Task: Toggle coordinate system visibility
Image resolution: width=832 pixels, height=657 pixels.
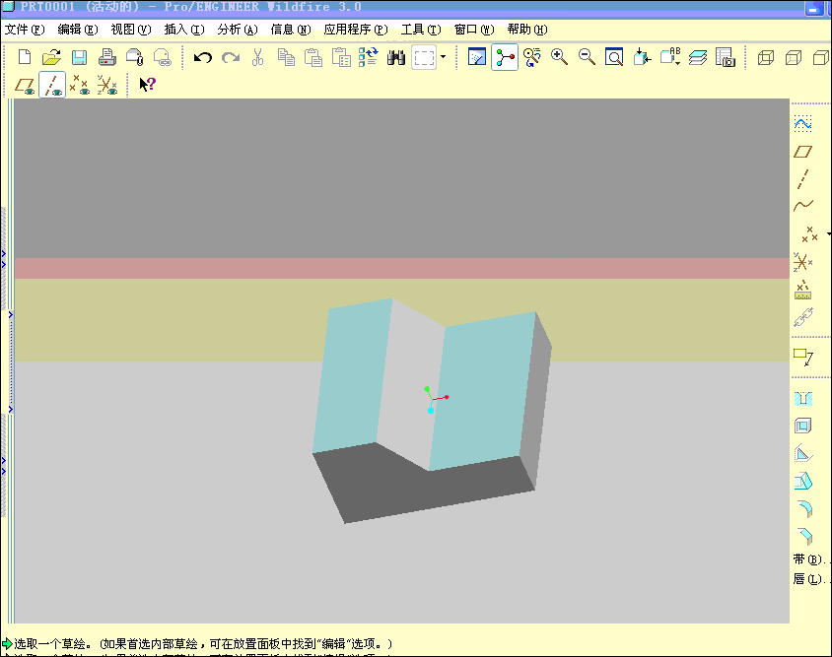Action: coord(106,85)
